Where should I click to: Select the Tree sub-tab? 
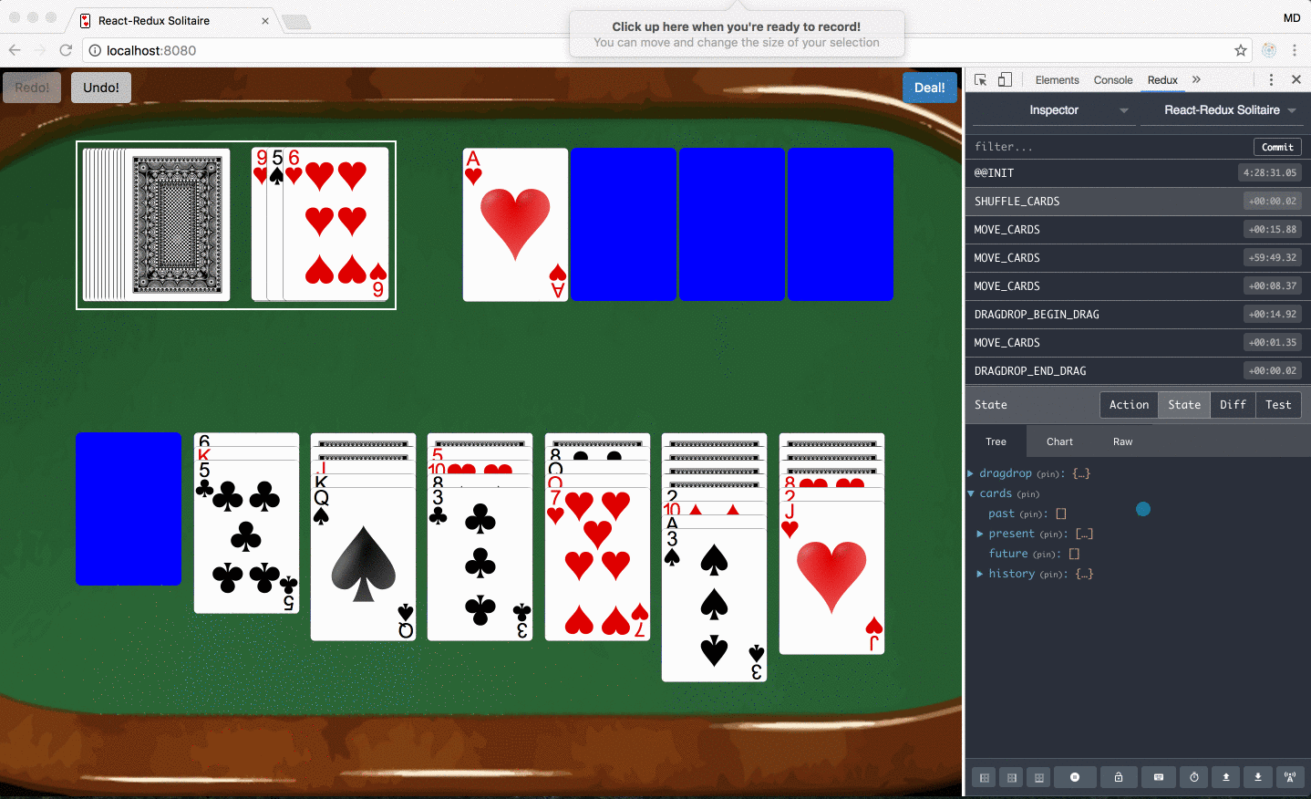996,441
